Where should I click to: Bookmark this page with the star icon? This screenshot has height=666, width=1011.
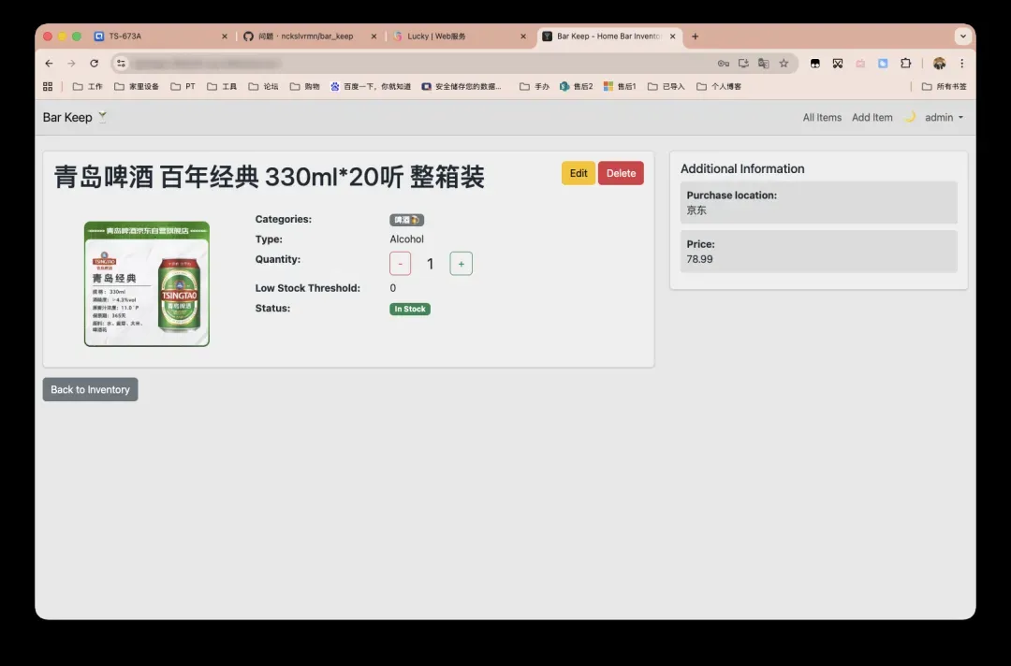point(784,64)
